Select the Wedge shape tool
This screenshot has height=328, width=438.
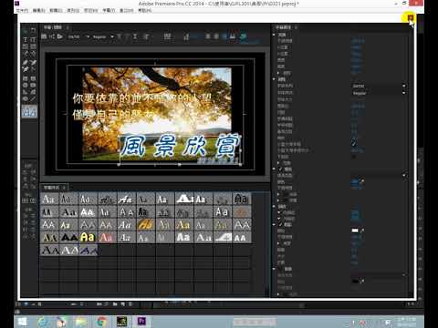coord(26,92)
